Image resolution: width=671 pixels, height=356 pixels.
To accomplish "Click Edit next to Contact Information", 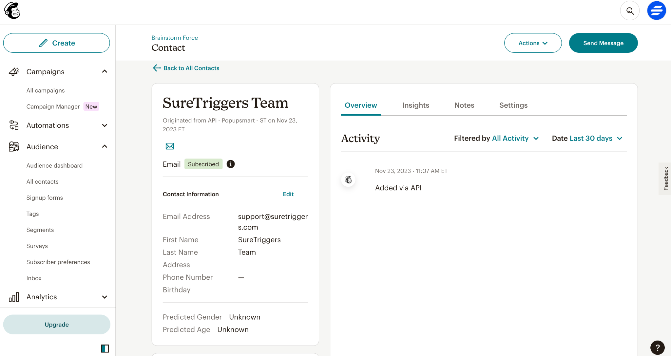I will [x=288, y=194].
